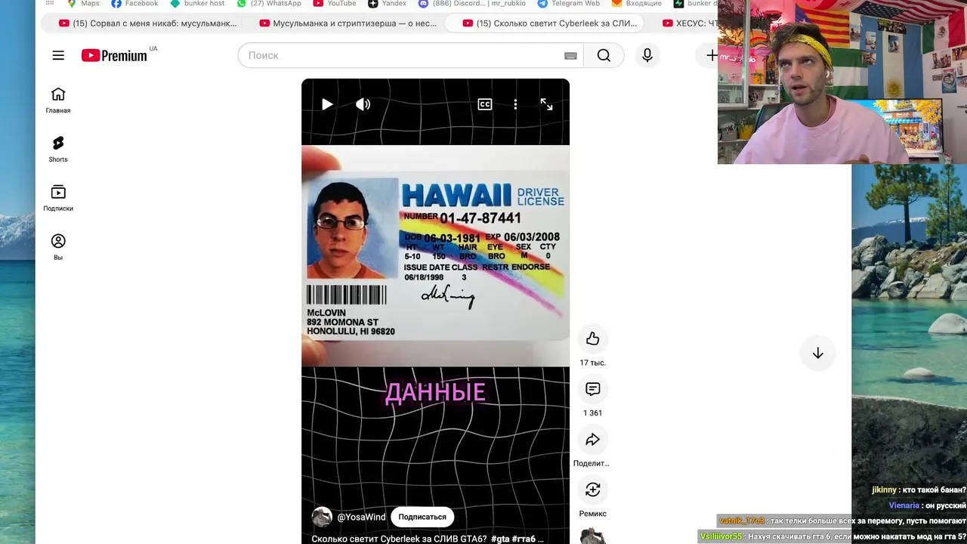Click the Short title Сколько светит Cyberleek
Image resolution: width=967 pixels, height=544 pixels.
399,539
